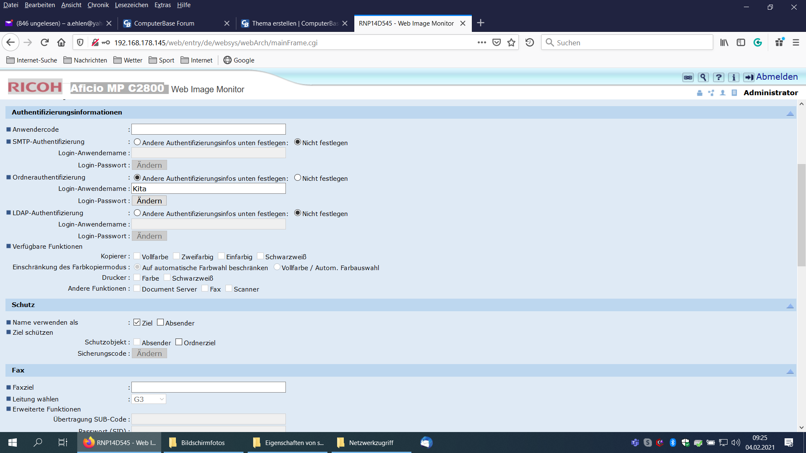Bookmark this page with the star icon
The height and width of the screenshot is (453, 806).
click(x=511, y=42)
